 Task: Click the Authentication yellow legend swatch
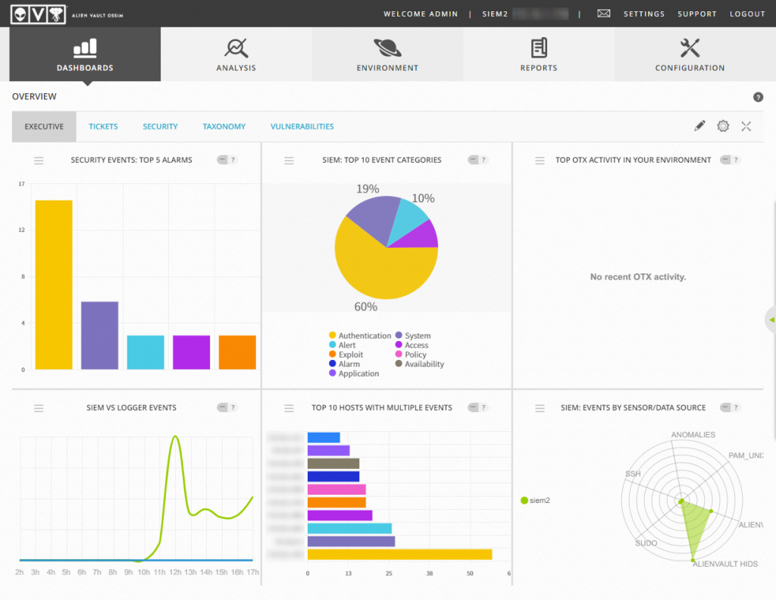[x=333, y=336]
